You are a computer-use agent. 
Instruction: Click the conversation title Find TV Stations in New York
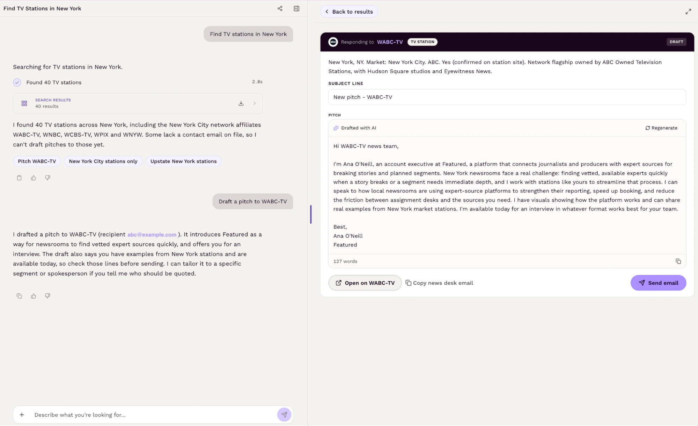[42, 8]
